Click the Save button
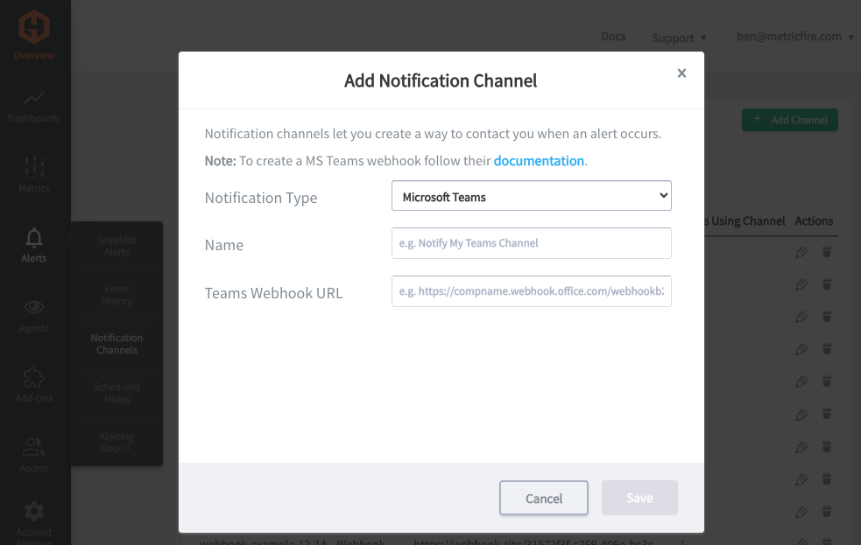 [639, 498]
